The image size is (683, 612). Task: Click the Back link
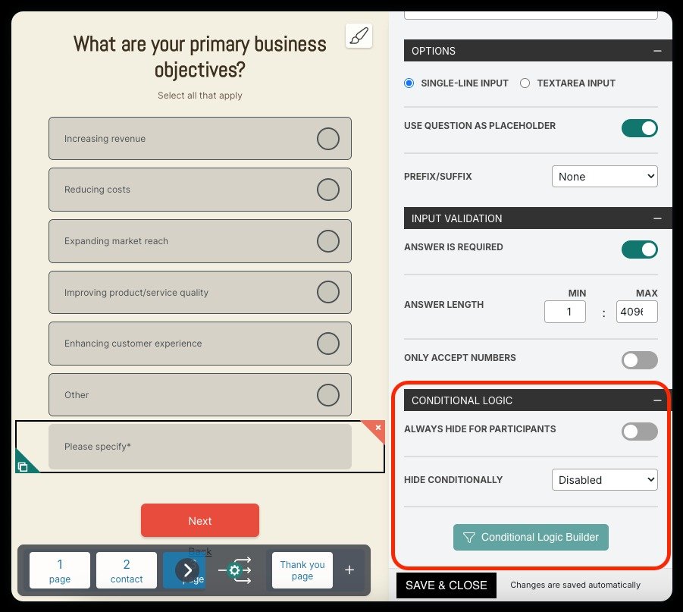(200, 551)
